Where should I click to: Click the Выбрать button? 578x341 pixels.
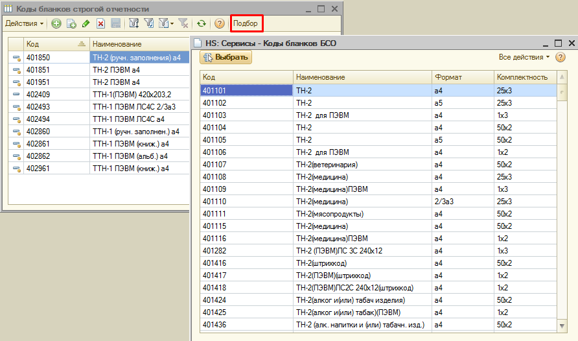(x=226, y=57)
